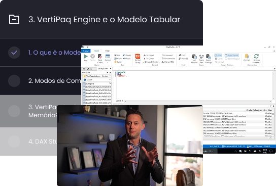
Task: Click the Find button in ribbon
Action: pyautogui.click(x=182, y=55)
